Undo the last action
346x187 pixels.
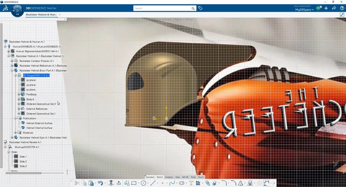(101, 183)
